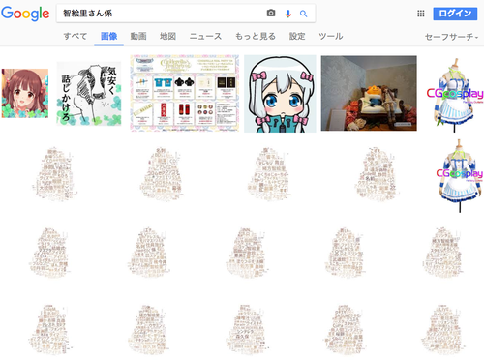Open the first-row CGcosplay dress thumbnail
Image resolution: width=484 pixels, height=360 pixels.
[x=455, y=95]
